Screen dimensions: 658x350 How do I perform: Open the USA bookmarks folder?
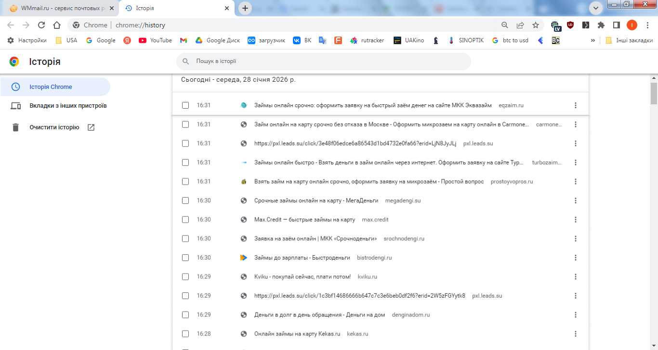pyautogui.click(x=66, y=40)
